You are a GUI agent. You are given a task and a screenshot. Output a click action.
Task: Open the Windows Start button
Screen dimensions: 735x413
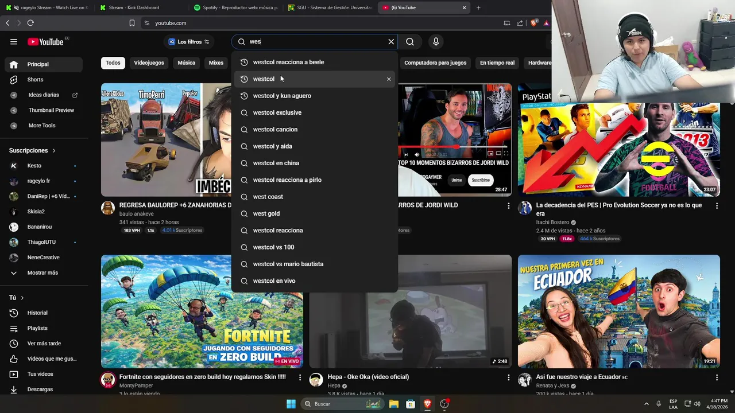coord(291,404)
